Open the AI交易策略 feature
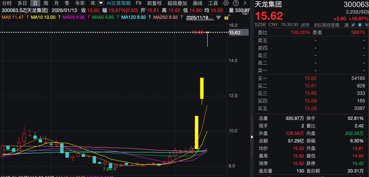Viewport: 369px width, 177px height. pyautogui.click(x=119, y=3)
